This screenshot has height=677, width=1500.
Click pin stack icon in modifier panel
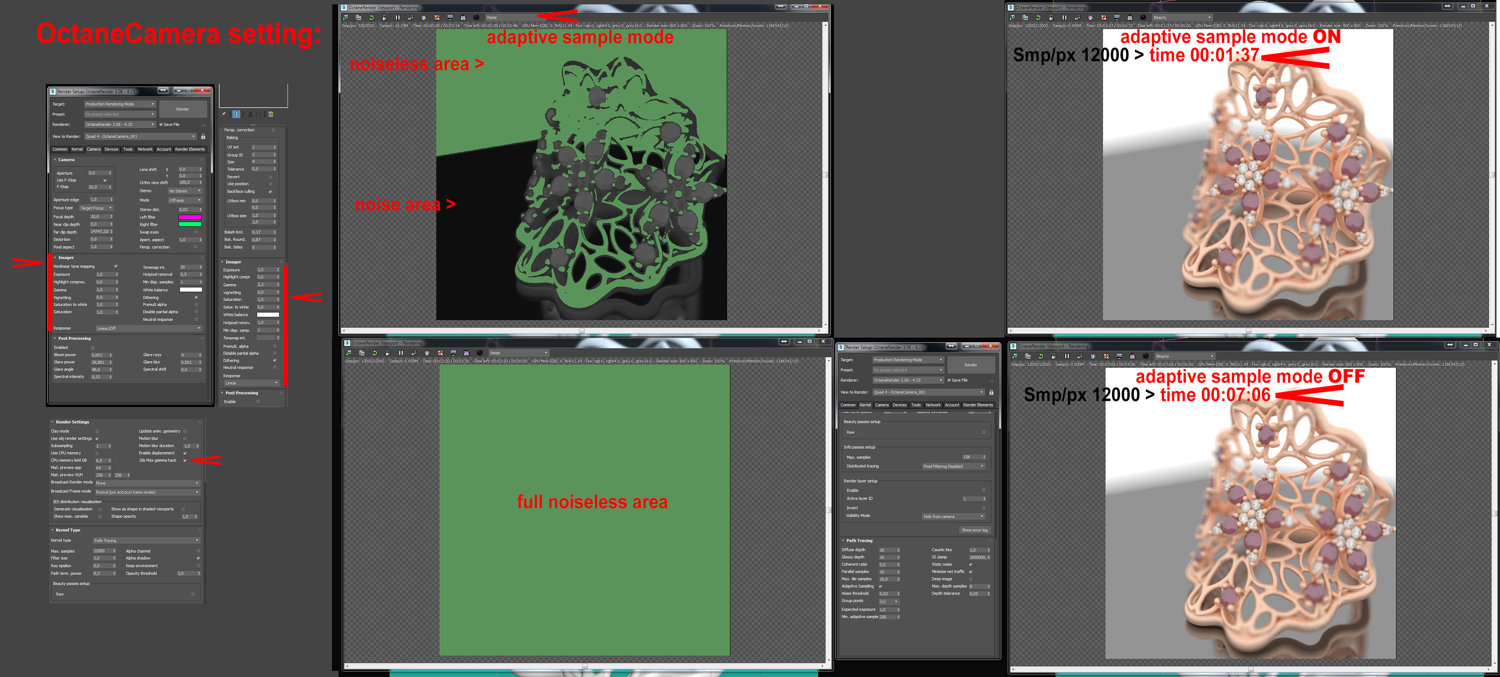point(224,114)
